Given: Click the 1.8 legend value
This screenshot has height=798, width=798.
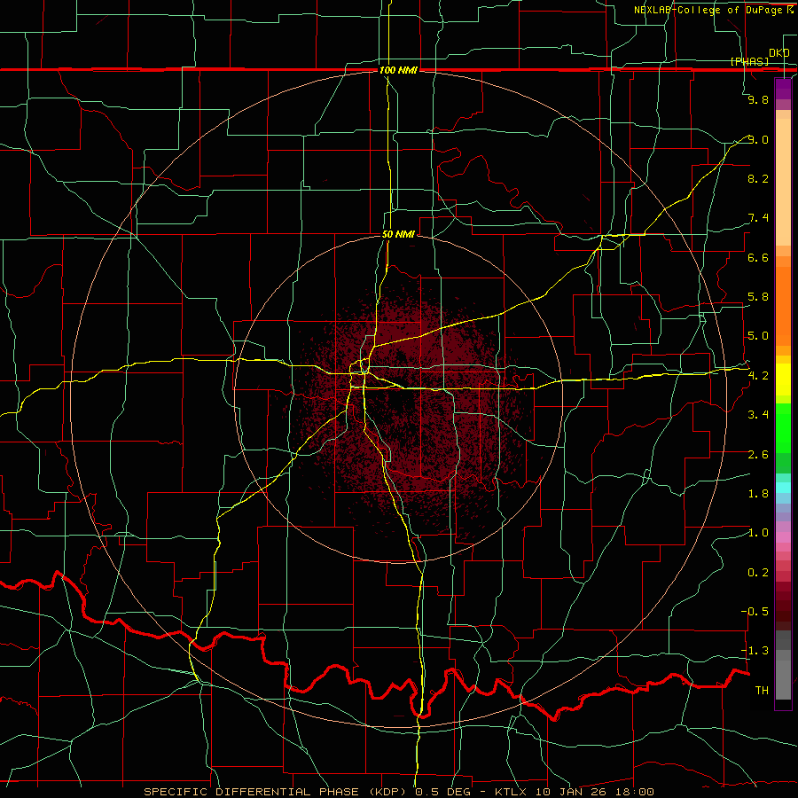Looking at the screenshot, I should pyautogui.click(x=758, y=494).
